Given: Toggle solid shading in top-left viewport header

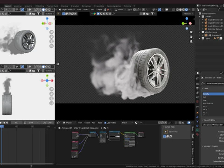Looking at the screenshot, I should [x=43, y=10].
